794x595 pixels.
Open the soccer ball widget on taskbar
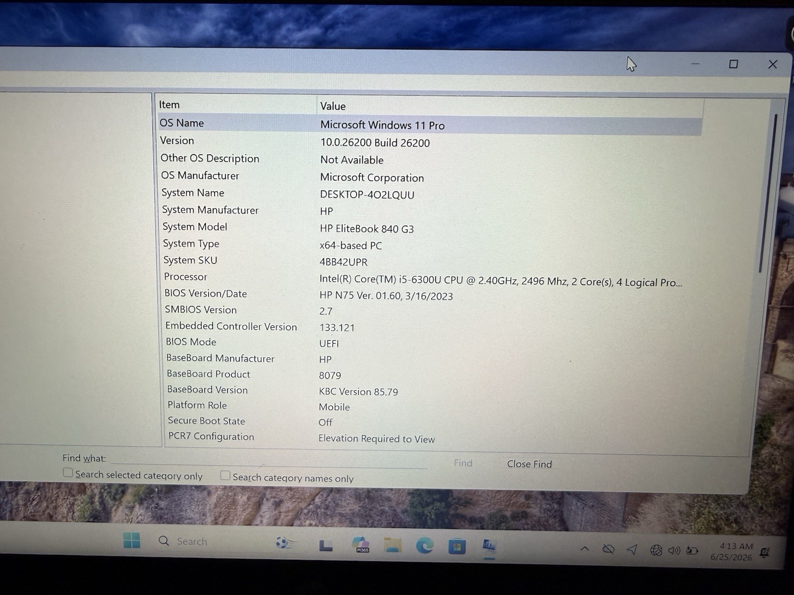click(284, 543)
